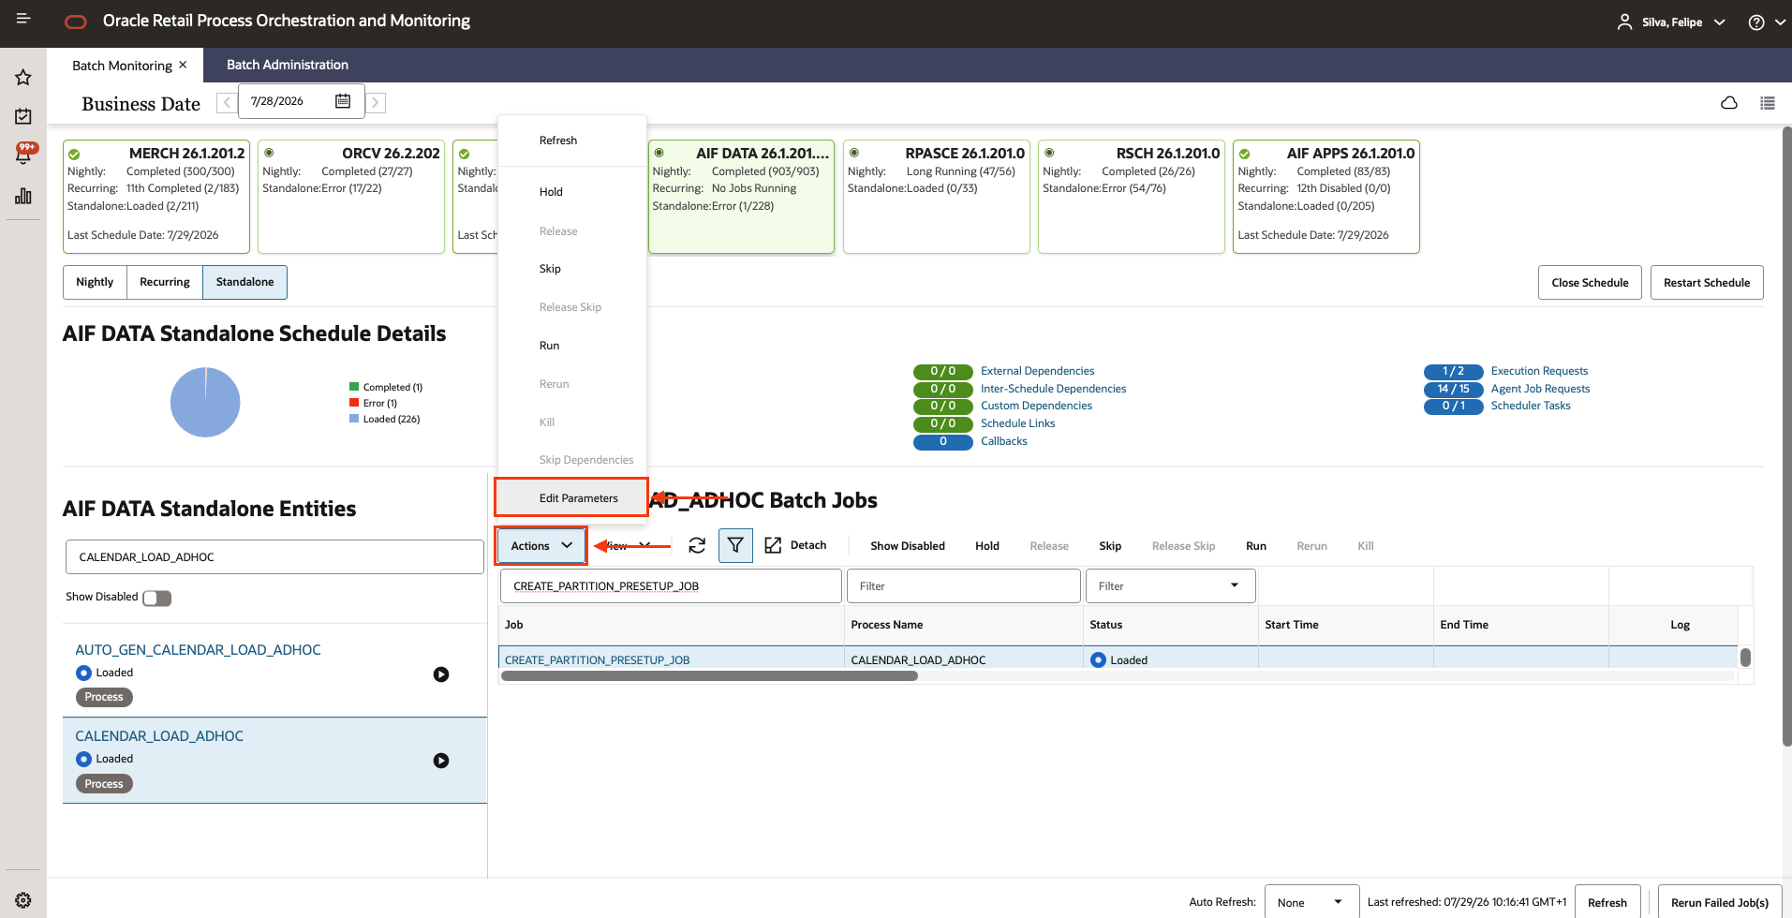Click the user profile icon

(x=1625, y=22)
